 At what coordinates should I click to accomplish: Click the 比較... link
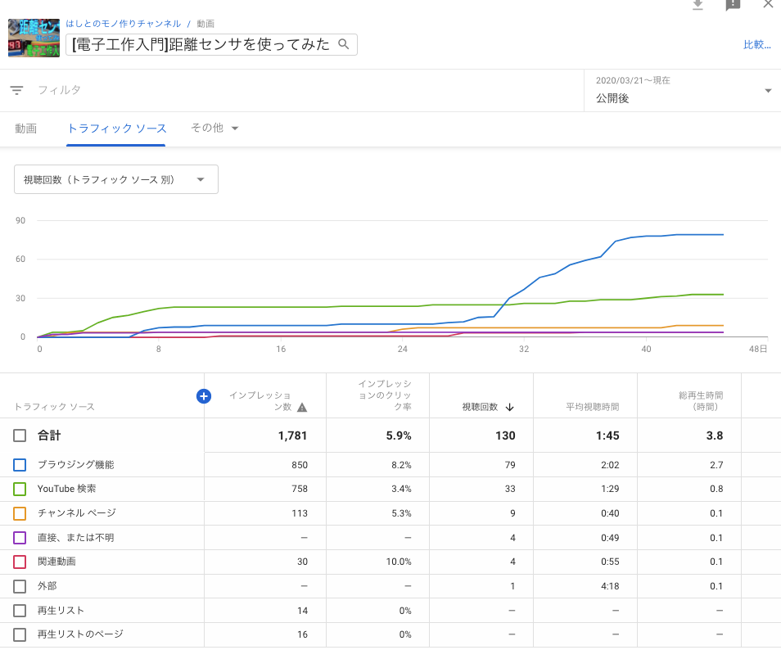click(x=756, y=45)
